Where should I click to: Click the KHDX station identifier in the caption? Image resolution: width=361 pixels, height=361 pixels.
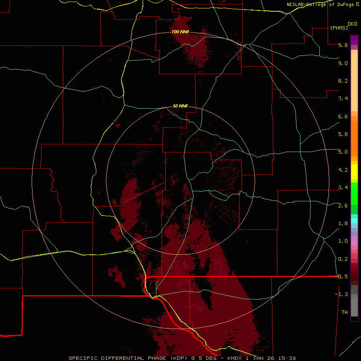(235, 358)
